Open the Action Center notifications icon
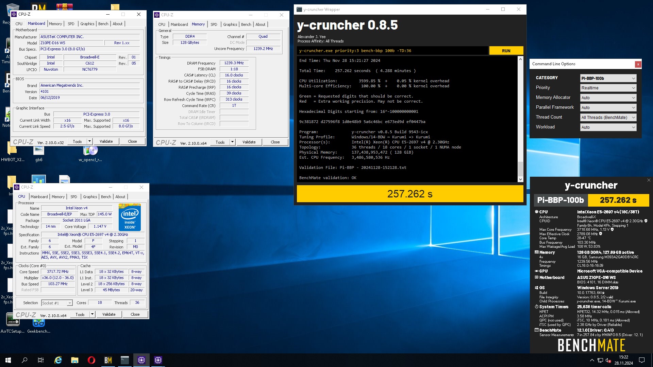Image resolution: width=653 pixels, height=367 pixels. 642,360
